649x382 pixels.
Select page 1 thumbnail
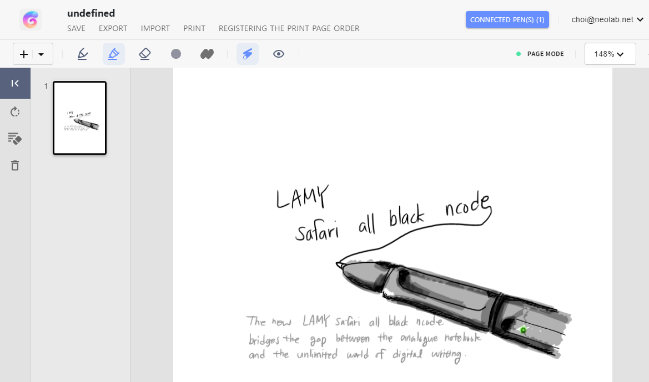(x=79, y=118)
